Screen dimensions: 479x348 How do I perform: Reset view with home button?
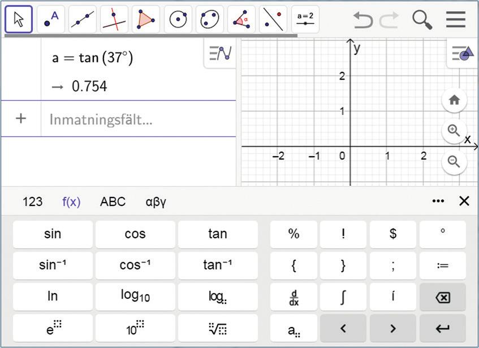(x=454, y=100)
